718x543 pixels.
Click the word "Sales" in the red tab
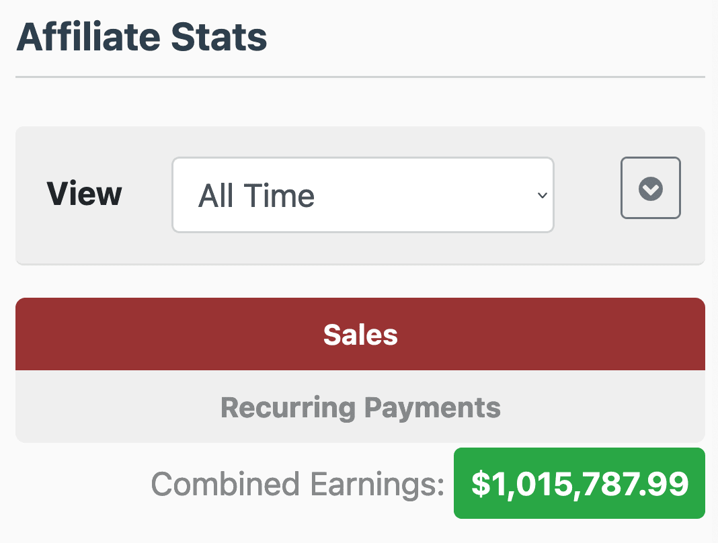point(360,335)
